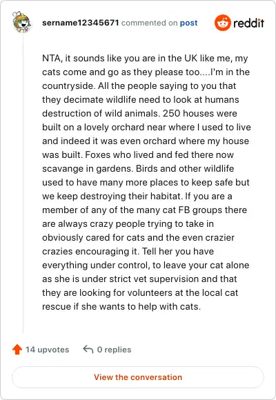Click the "Tell her you have" sentence start

click(x=178, y=251)
